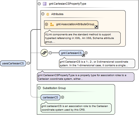The width and height of the screenshot is (139, 115).
Task: Follow the reference arrow on gml:AssociationAttributeGroup
Action: tap(96, 27)
